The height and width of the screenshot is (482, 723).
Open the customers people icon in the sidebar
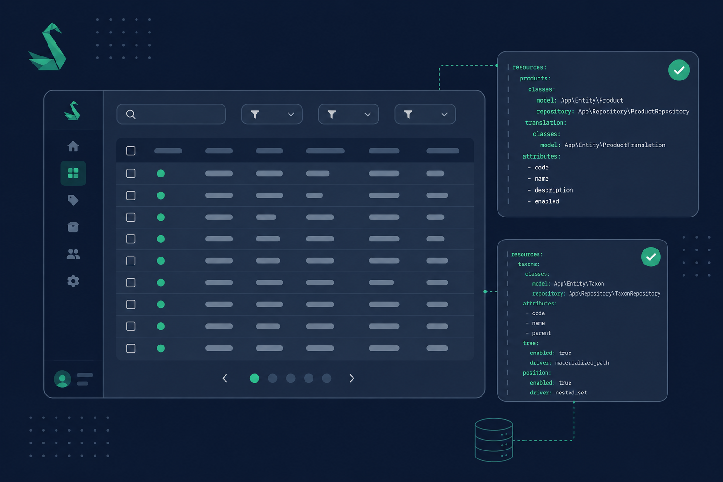pyautogui.click(x=73, y=254)
